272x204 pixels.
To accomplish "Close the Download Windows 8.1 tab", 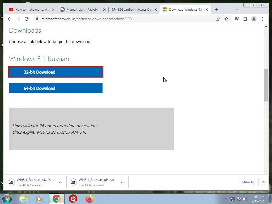I will click(x=207, y=10).
